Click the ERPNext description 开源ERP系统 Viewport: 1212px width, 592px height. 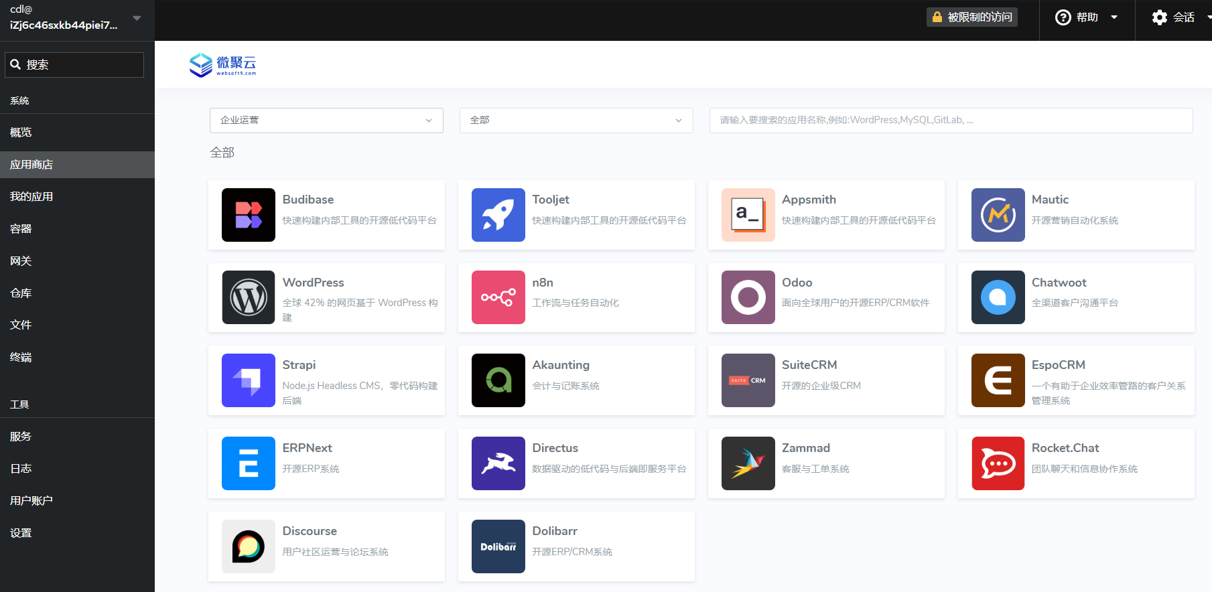311,469
